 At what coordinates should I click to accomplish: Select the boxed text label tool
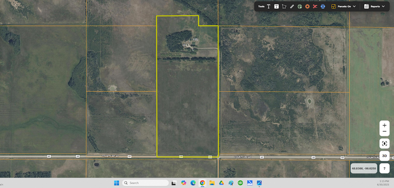(x=276, y=6)
